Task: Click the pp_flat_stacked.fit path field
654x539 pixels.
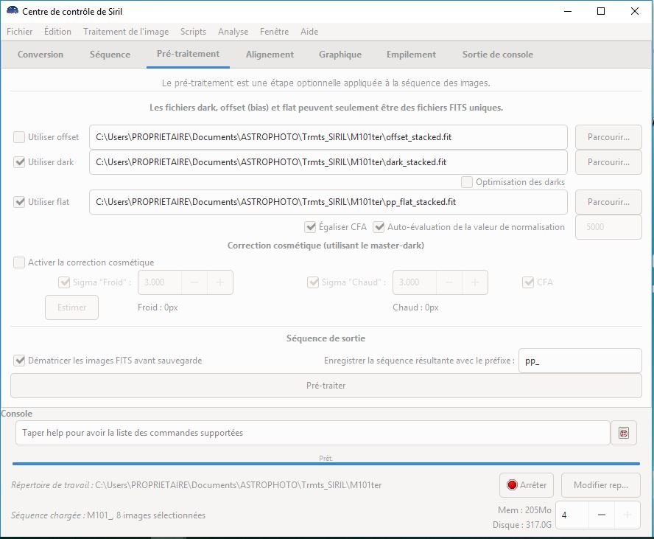Action: click(328, 202)
